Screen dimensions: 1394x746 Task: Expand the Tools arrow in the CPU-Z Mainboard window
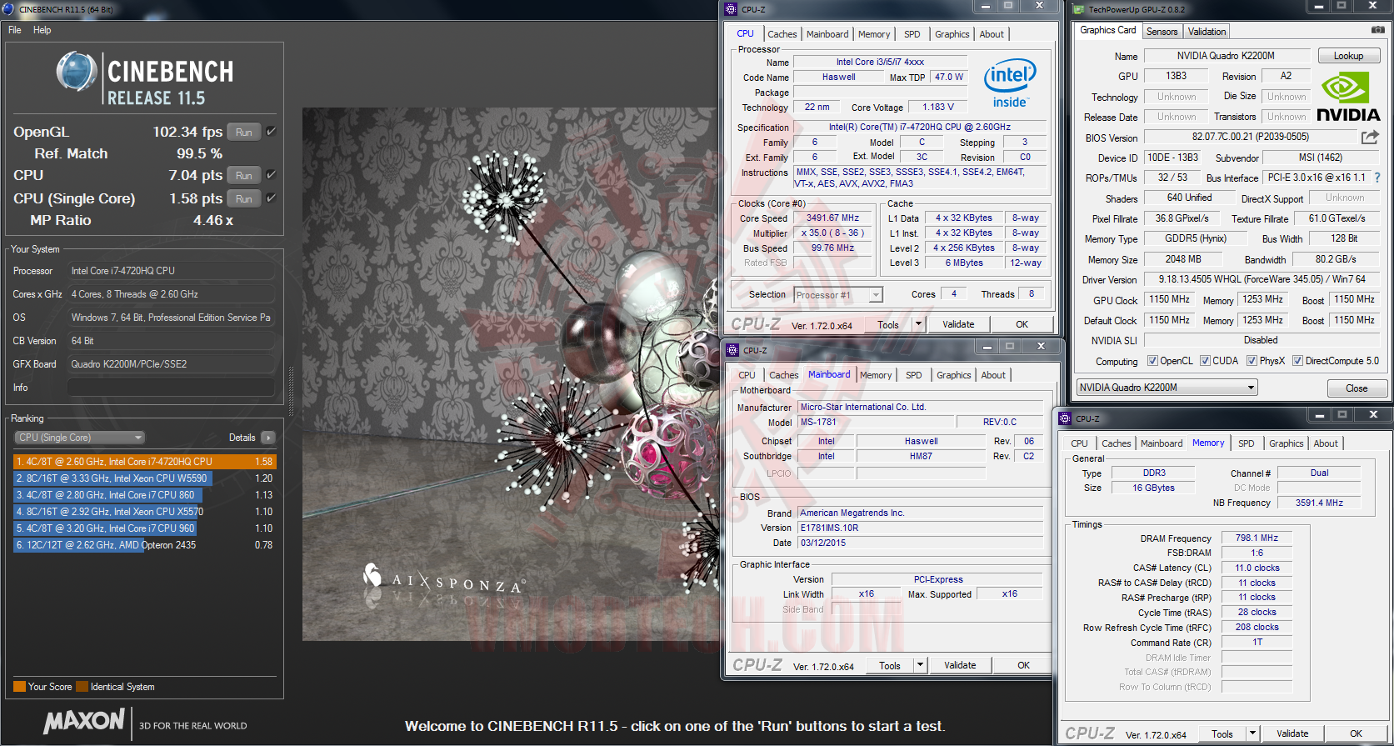click(921, 665)
